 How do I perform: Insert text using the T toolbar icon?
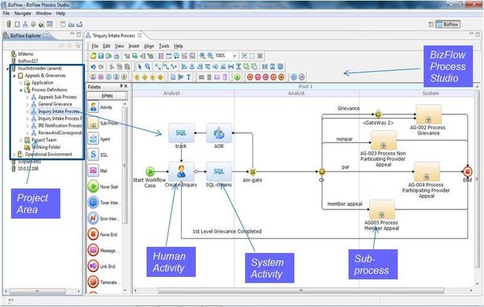188,77
